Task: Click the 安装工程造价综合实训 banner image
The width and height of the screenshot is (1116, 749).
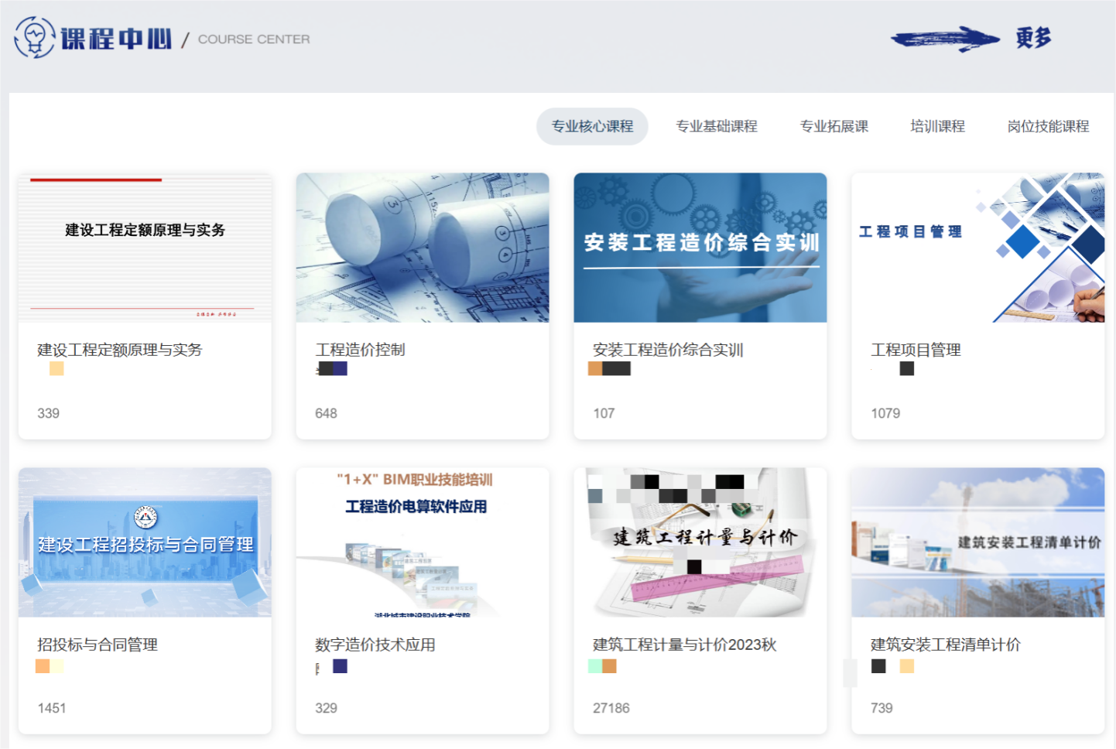Action: (700, 248)
